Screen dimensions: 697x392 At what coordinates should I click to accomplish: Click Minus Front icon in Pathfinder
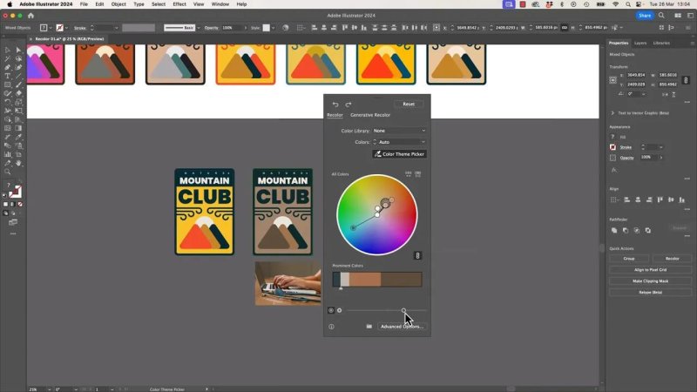pos(626,230)
